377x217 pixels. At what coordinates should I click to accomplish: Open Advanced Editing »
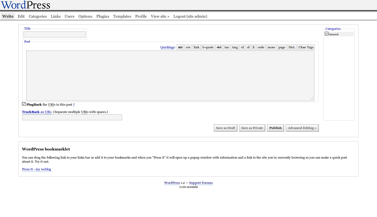[302, 128]
